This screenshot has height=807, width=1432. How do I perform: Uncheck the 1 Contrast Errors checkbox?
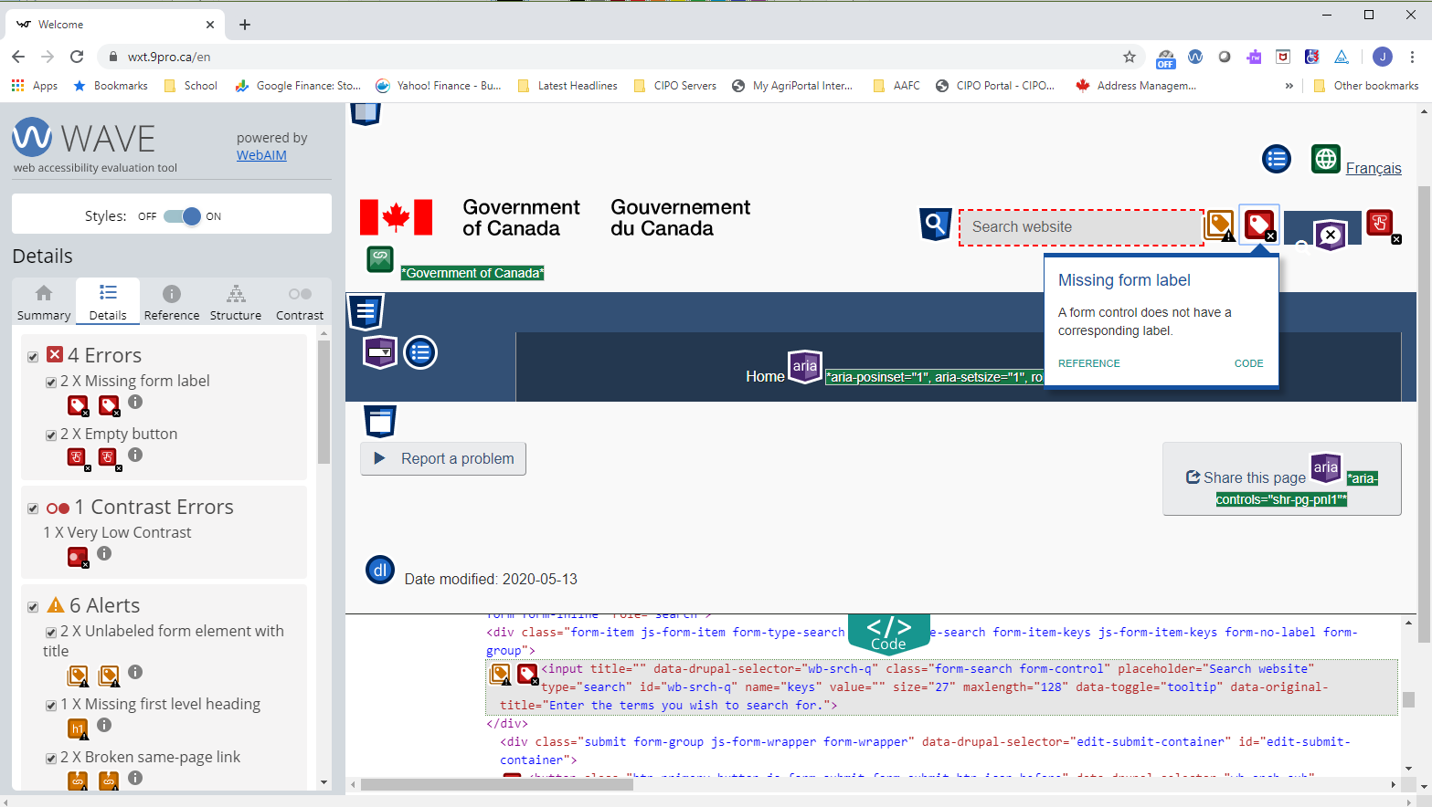click(33, 508)
